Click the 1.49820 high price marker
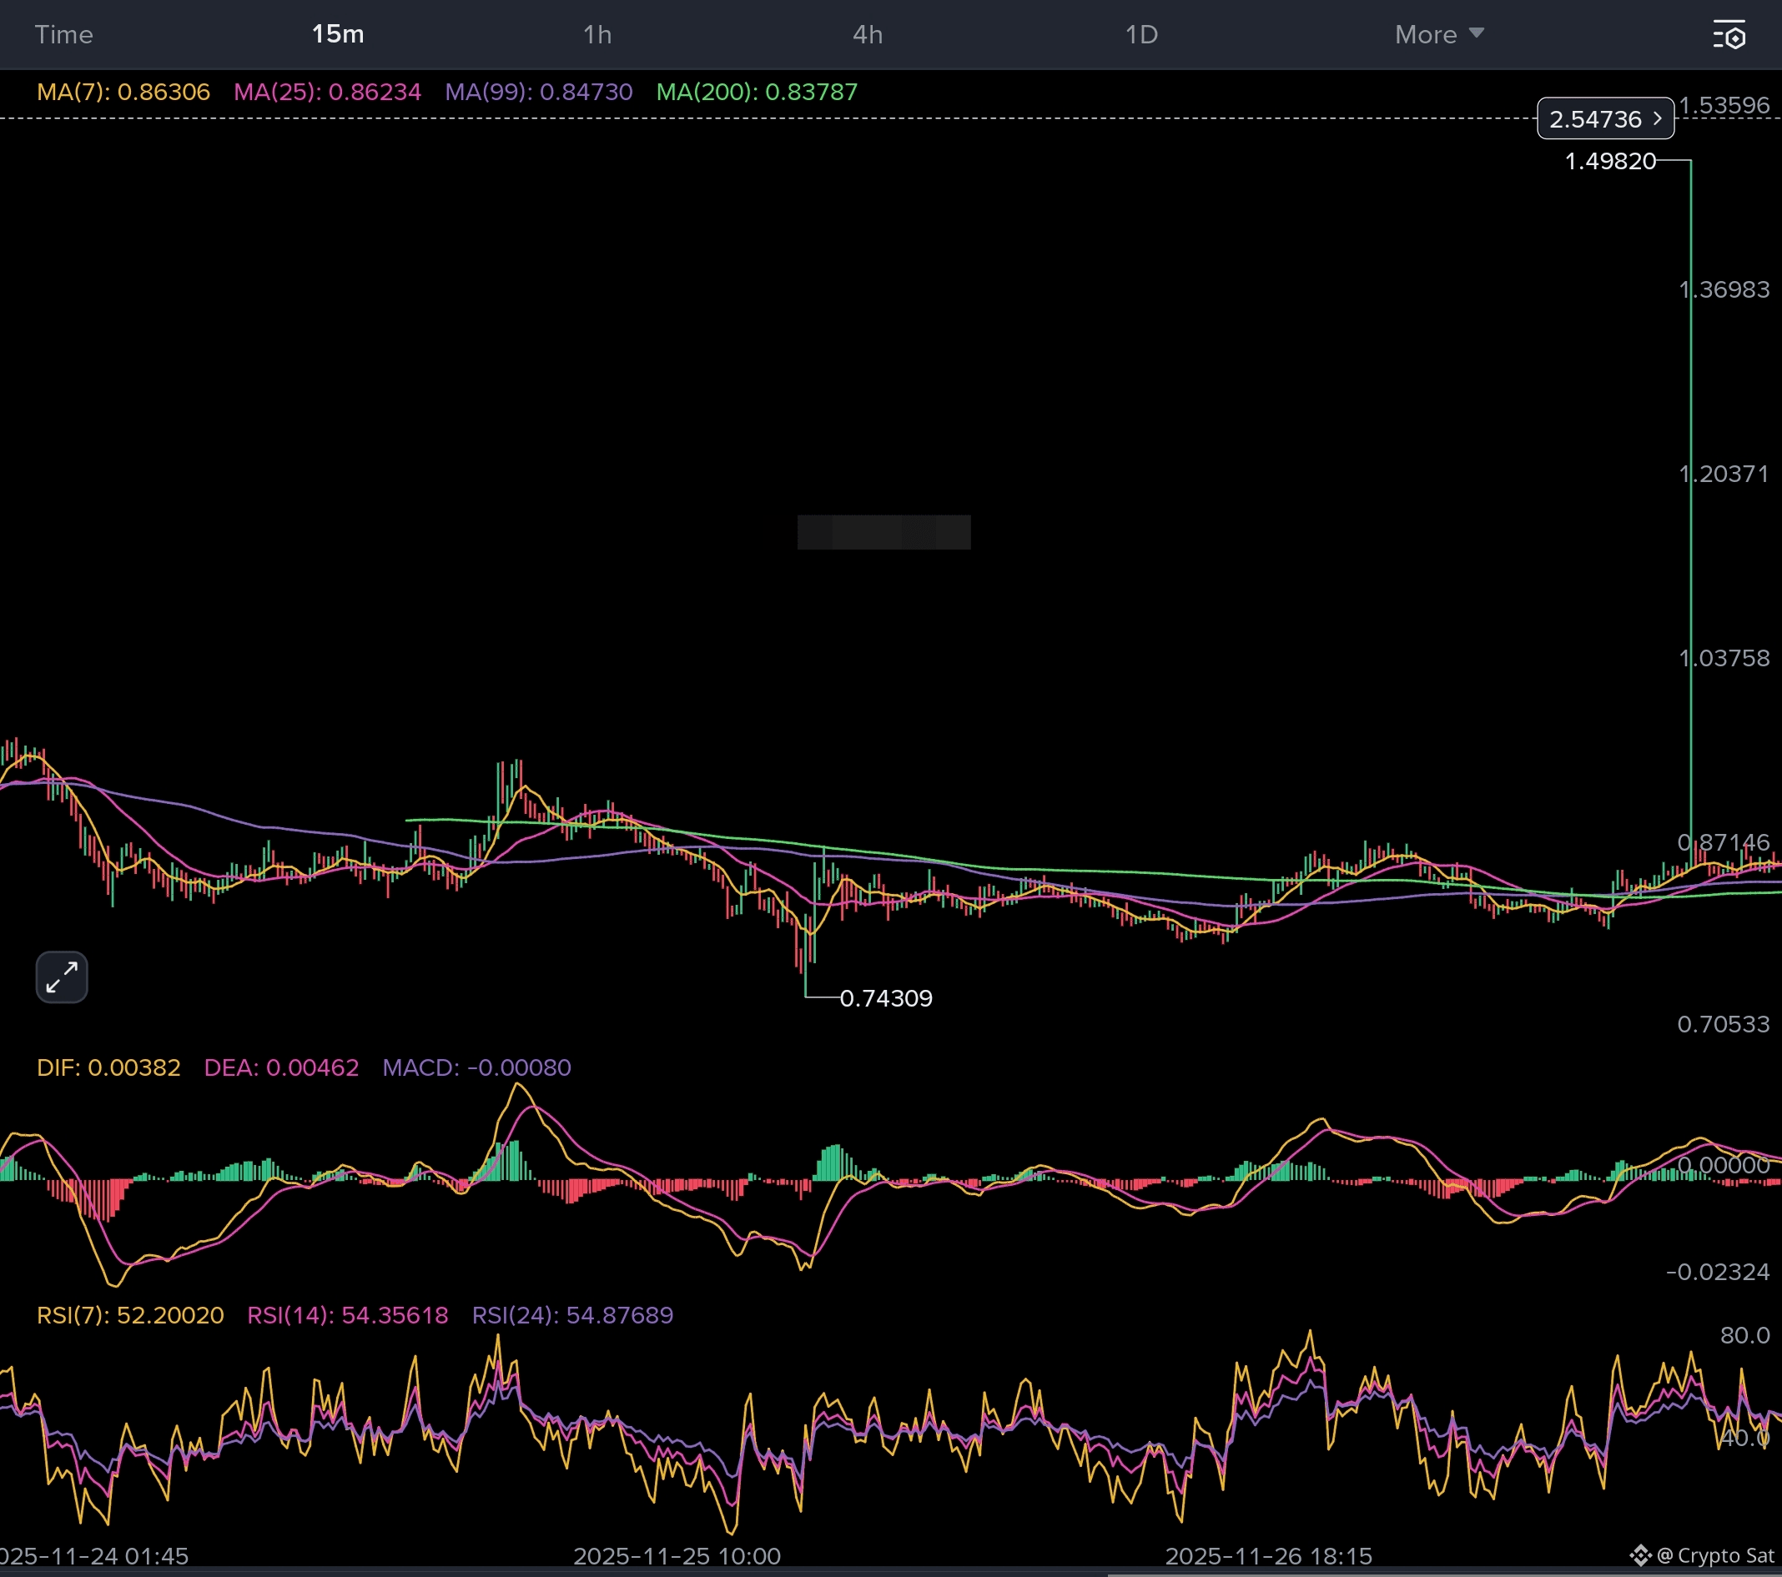The width and height of the screenshot is (1782, 1577). [1609, 161]
